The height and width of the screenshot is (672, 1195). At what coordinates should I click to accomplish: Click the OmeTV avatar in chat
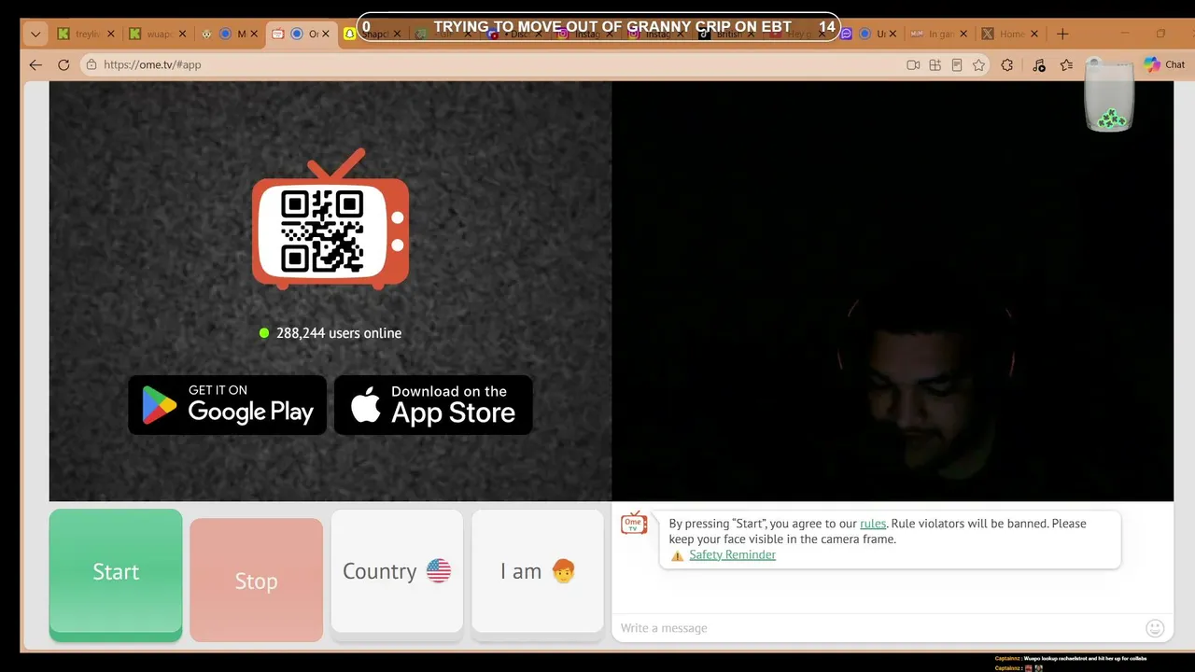(634, 523)
